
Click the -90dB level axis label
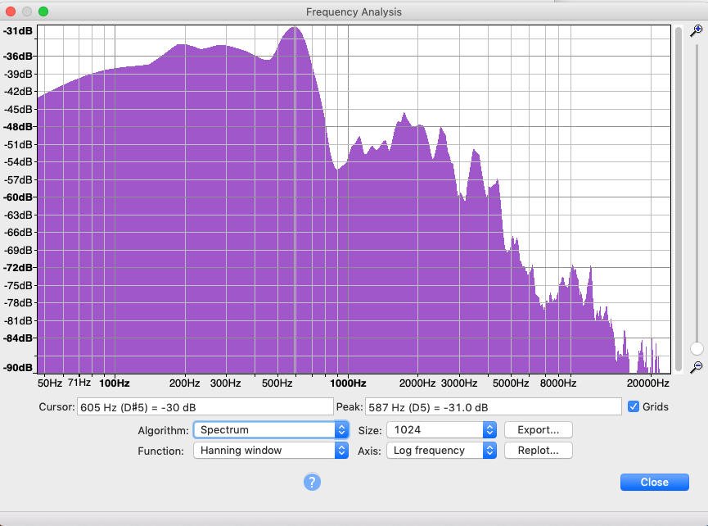click(18, 367)
